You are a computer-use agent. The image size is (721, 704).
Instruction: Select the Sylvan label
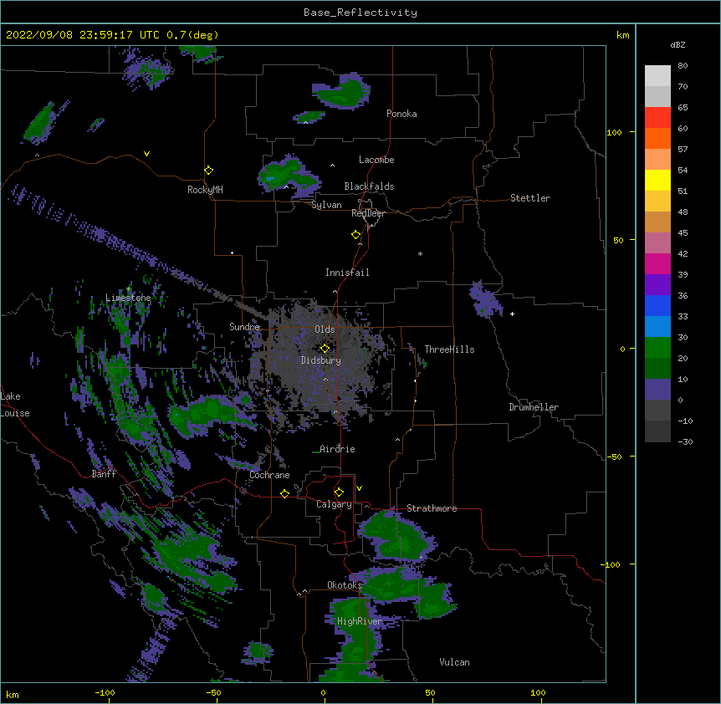(x=326, y=205)
